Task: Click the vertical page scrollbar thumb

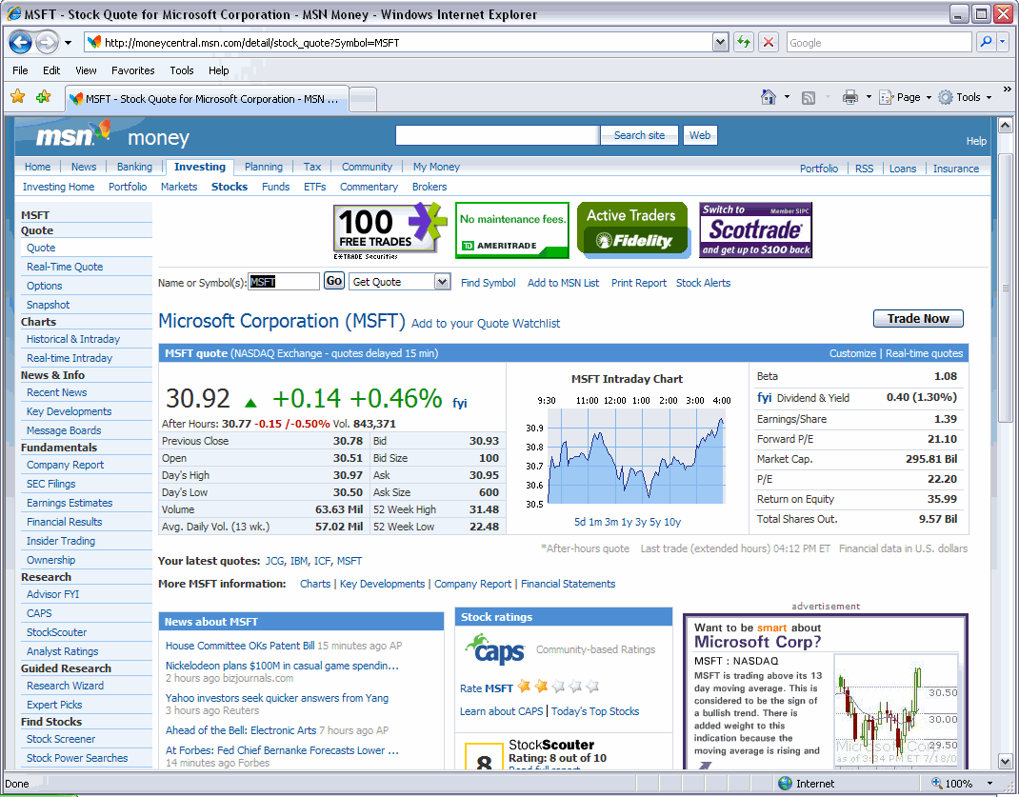Action: [1005, 286]
